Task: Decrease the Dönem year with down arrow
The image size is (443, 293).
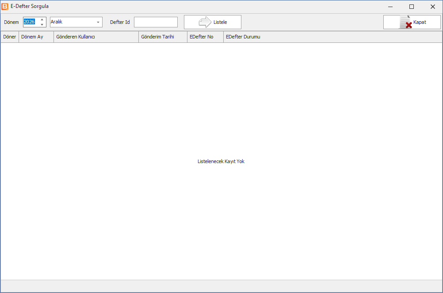Action: (x=42, y=25)
